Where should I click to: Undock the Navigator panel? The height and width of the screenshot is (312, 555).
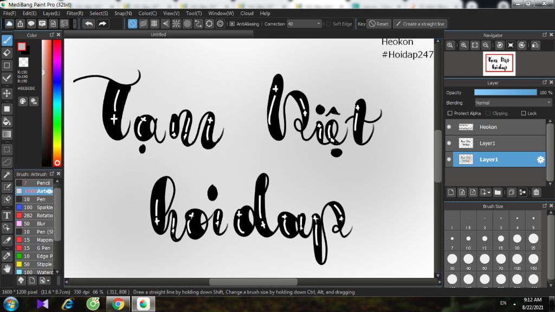(544, 35)
